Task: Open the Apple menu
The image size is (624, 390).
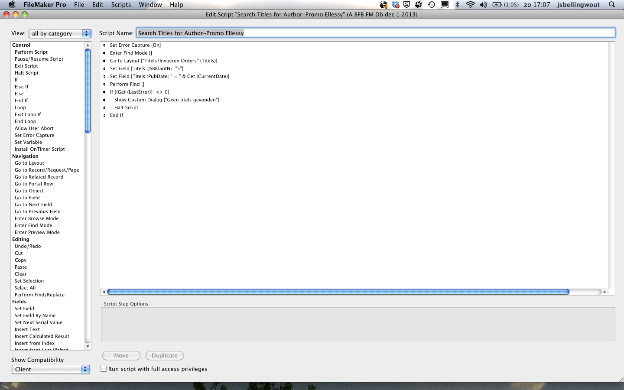Action: (x=12, y=4)
